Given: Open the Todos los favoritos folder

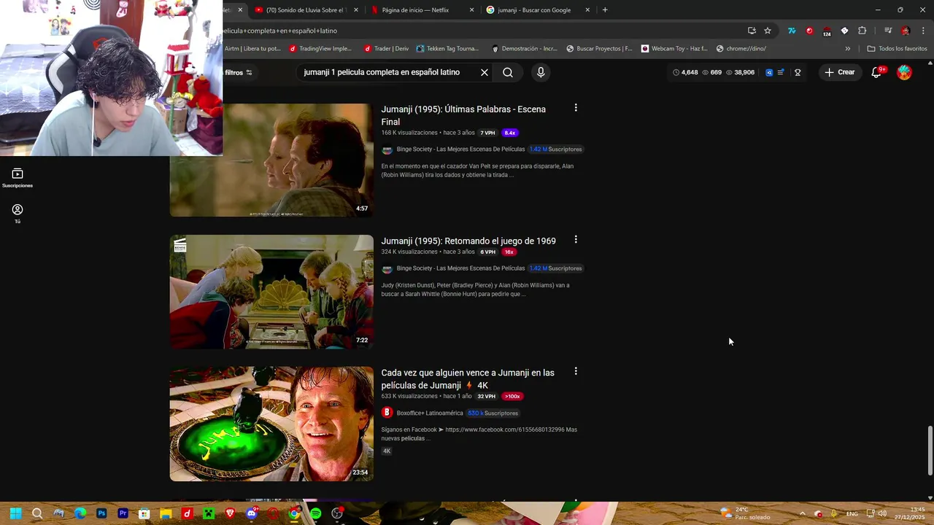Looking at the screenshot, I should pos(897,49).
